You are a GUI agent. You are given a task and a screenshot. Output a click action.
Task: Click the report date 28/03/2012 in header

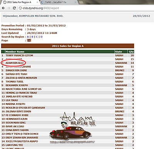point(141,16)
